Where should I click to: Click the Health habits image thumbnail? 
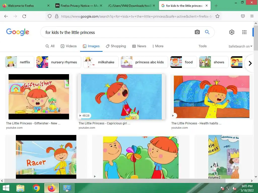[212, 97]
